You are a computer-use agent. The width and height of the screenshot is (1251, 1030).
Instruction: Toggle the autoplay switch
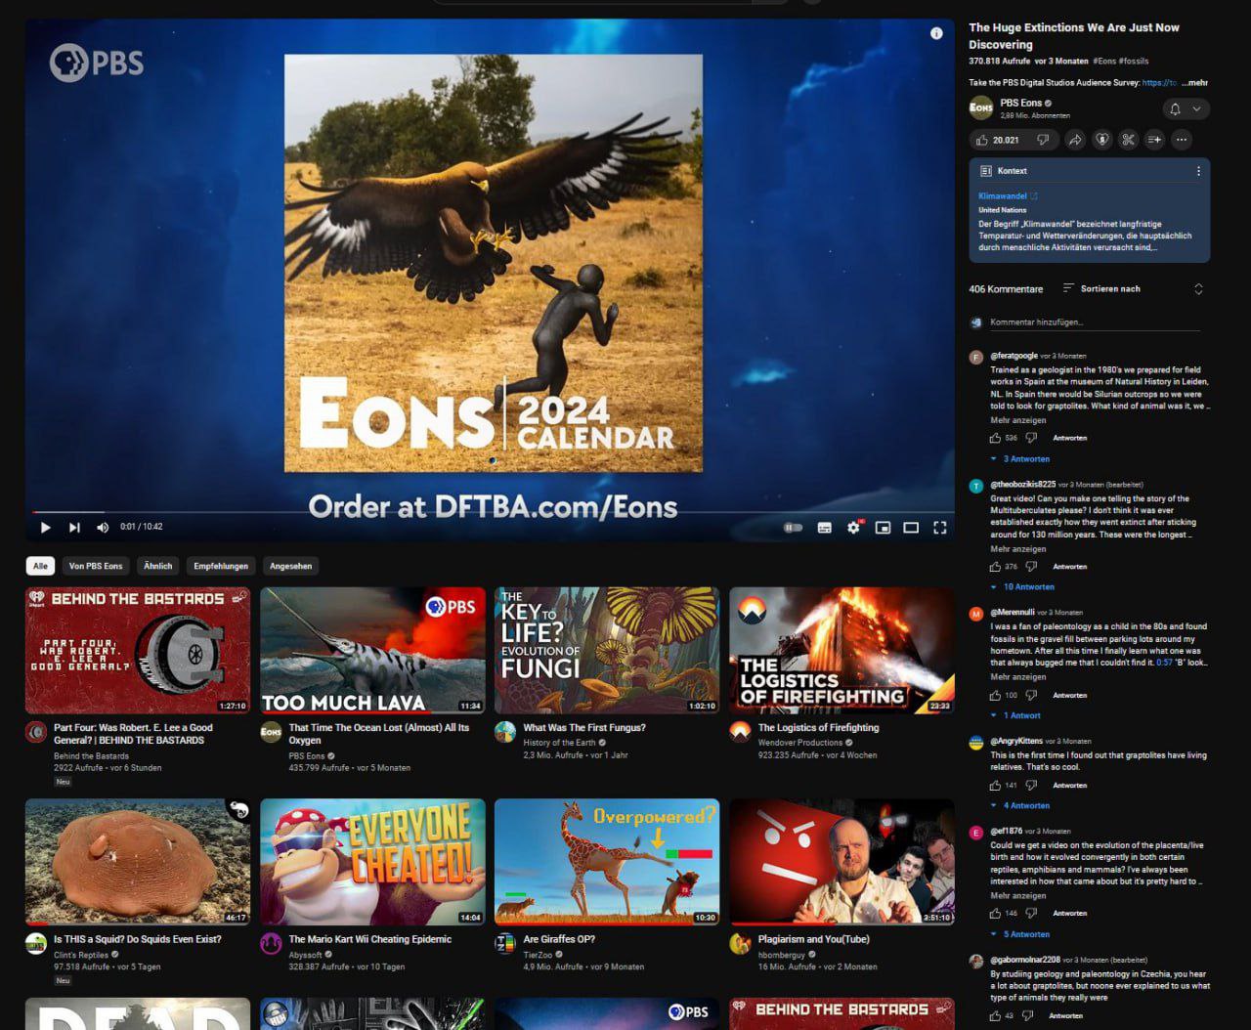click(793, 527)
